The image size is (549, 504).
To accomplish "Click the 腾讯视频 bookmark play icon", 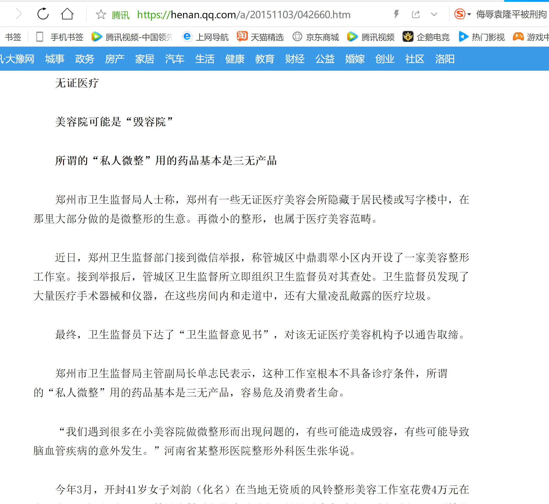I will pos(352,37).
